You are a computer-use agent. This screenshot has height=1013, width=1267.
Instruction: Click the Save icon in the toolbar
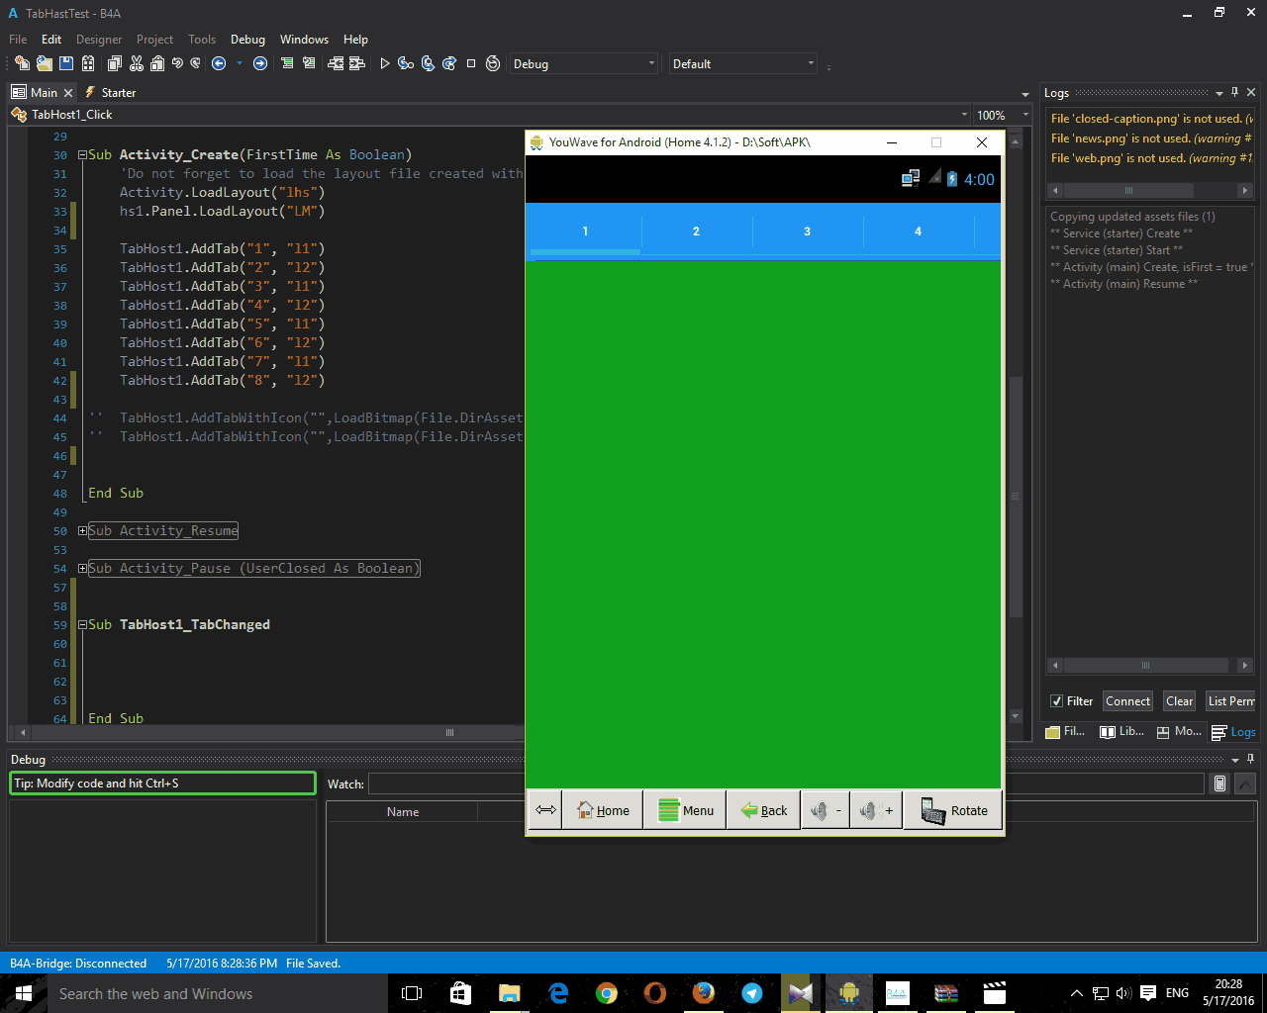[x=66, y=63]
